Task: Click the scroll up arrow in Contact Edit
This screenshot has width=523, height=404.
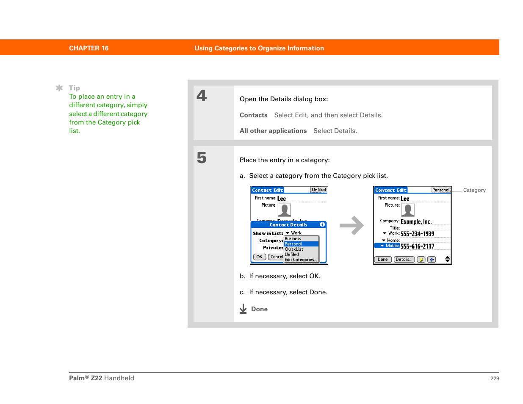Action: coord(448,257)
